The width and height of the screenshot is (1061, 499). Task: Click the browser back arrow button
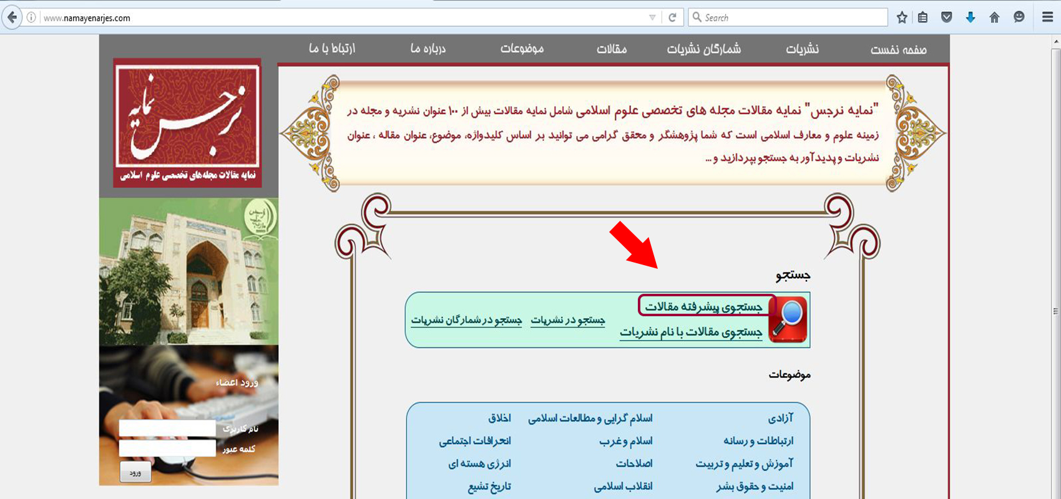pos(11,17)
